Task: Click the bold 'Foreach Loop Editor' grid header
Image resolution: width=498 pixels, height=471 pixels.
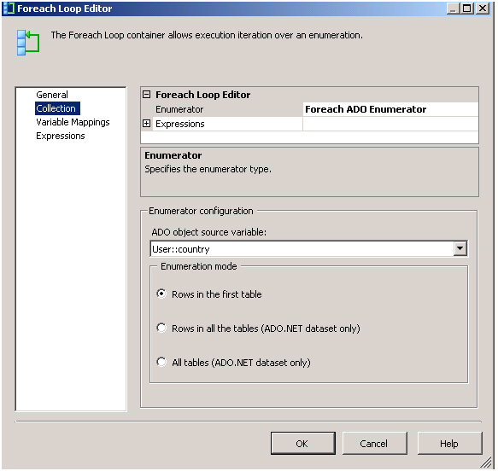Action: [202, 95]
